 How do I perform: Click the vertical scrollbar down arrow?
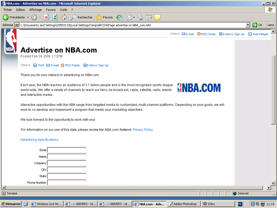point(273,183)
